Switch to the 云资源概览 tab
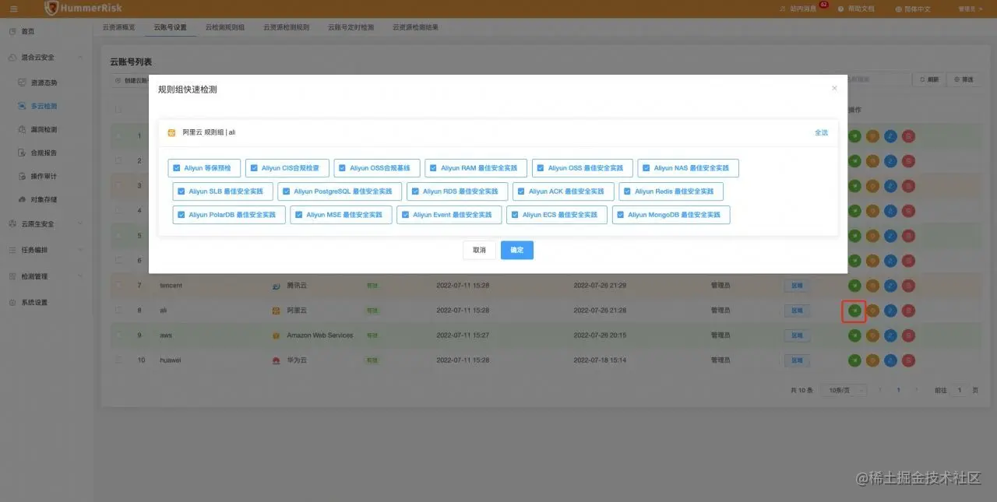Screen dimensions: 997x502 coord(118,26)
